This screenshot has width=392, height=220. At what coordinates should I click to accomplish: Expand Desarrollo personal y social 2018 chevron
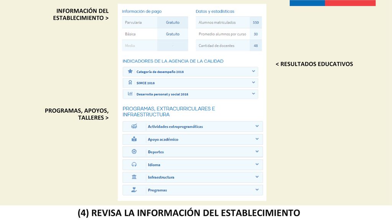253,94
